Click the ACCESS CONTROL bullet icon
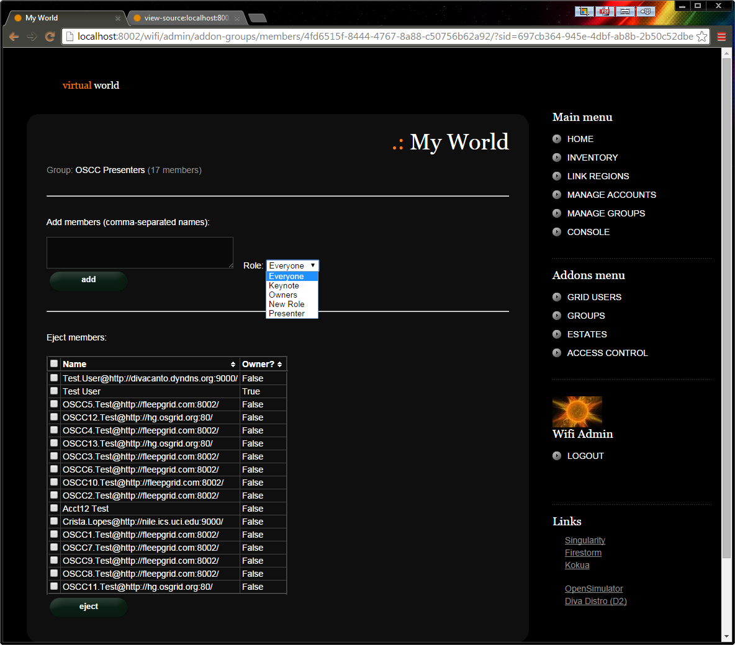 pos(556,353)
